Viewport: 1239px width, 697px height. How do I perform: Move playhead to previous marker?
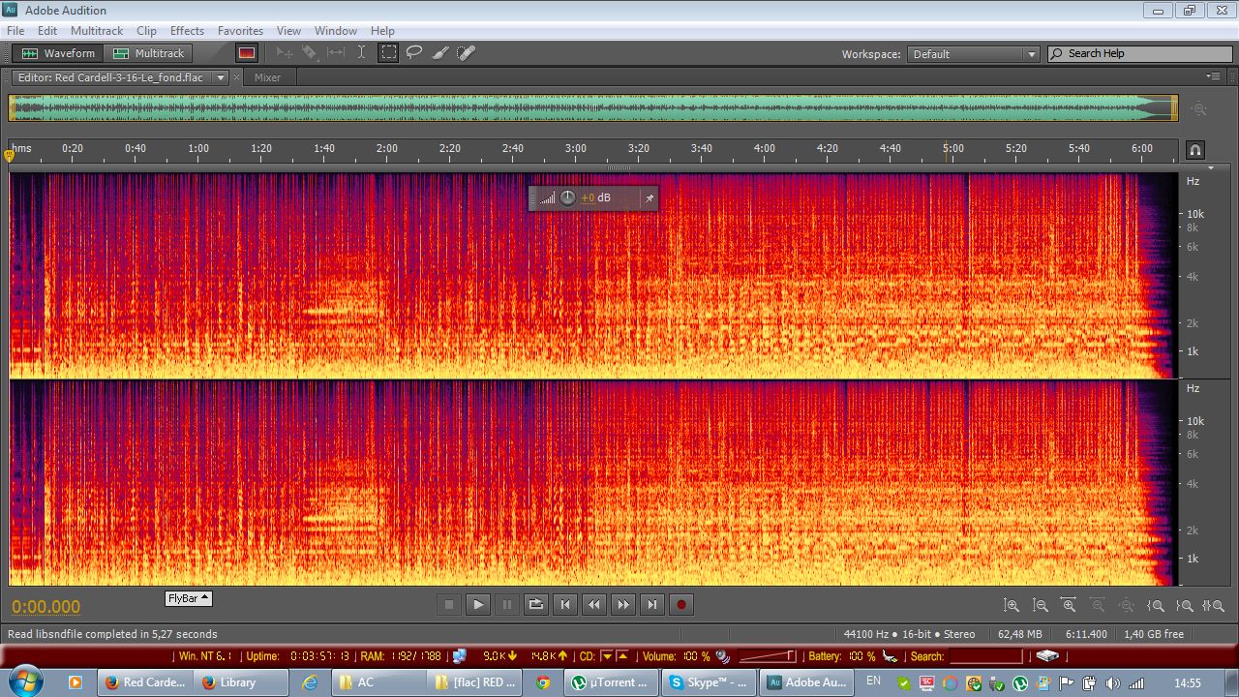click(x=565, y=605)
